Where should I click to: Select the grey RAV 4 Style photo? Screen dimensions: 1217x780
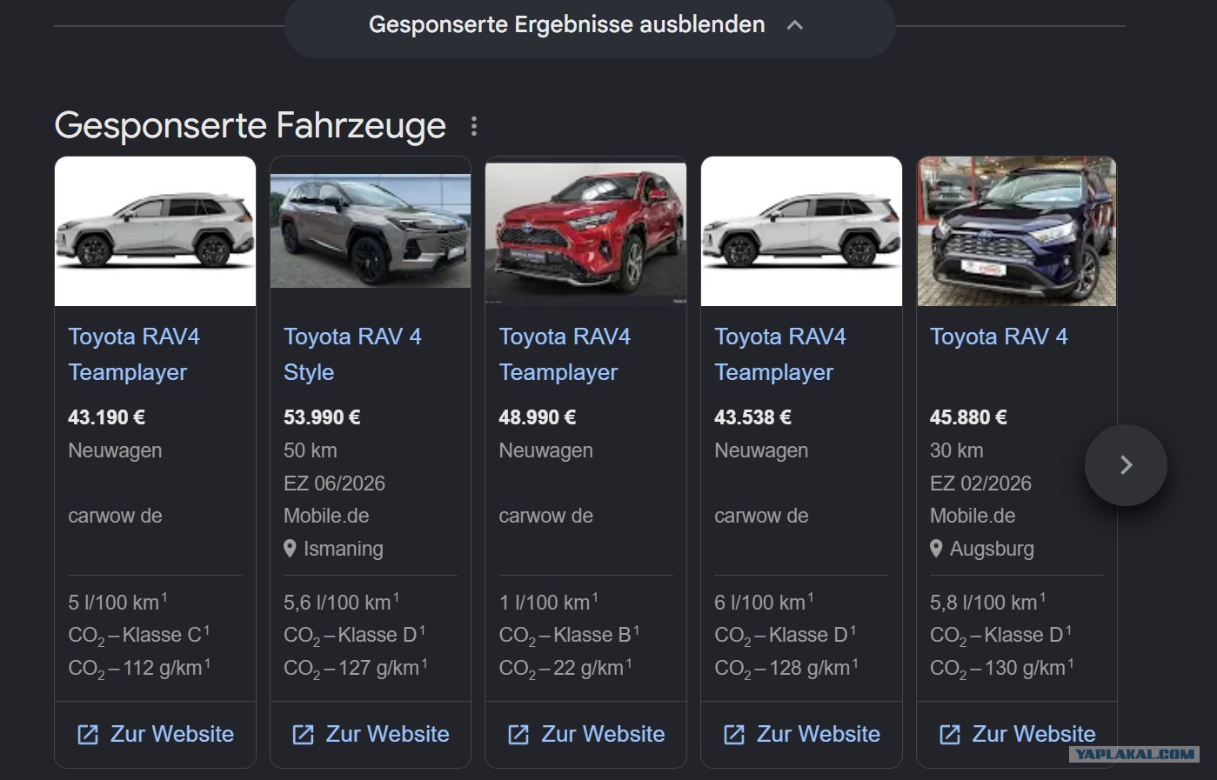[371, 231]
